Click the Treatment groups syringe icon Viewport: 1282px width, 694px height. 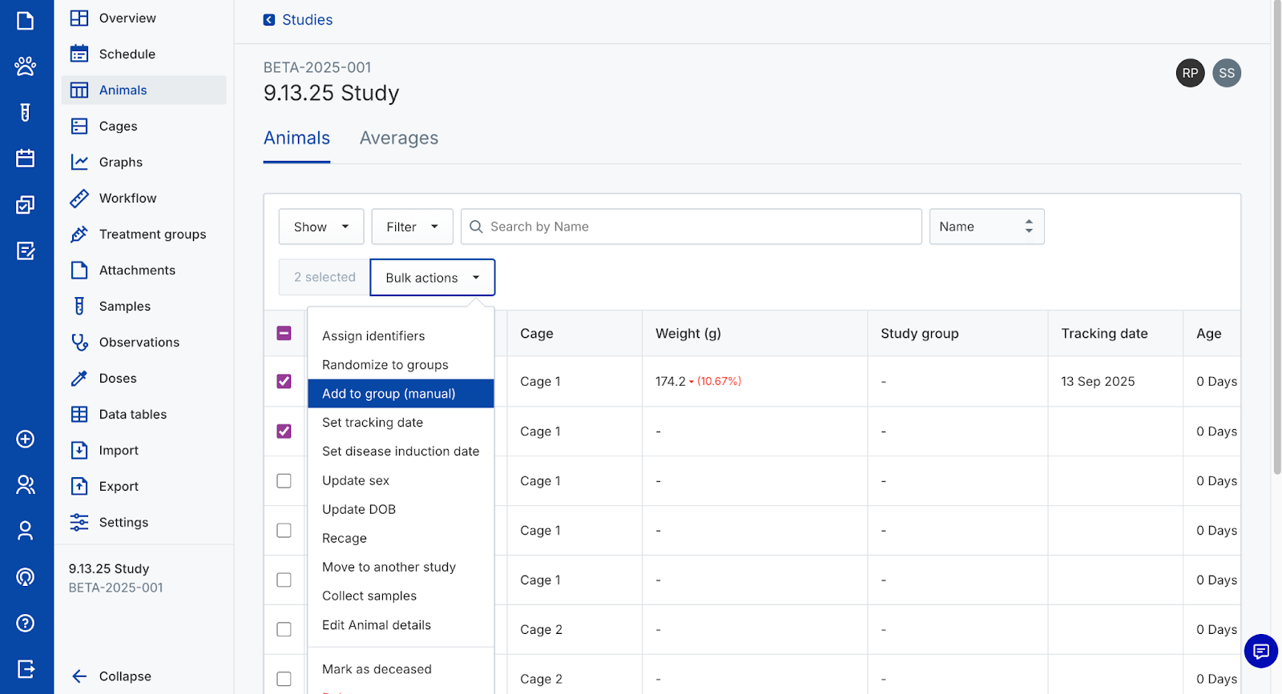coord(79,235)
